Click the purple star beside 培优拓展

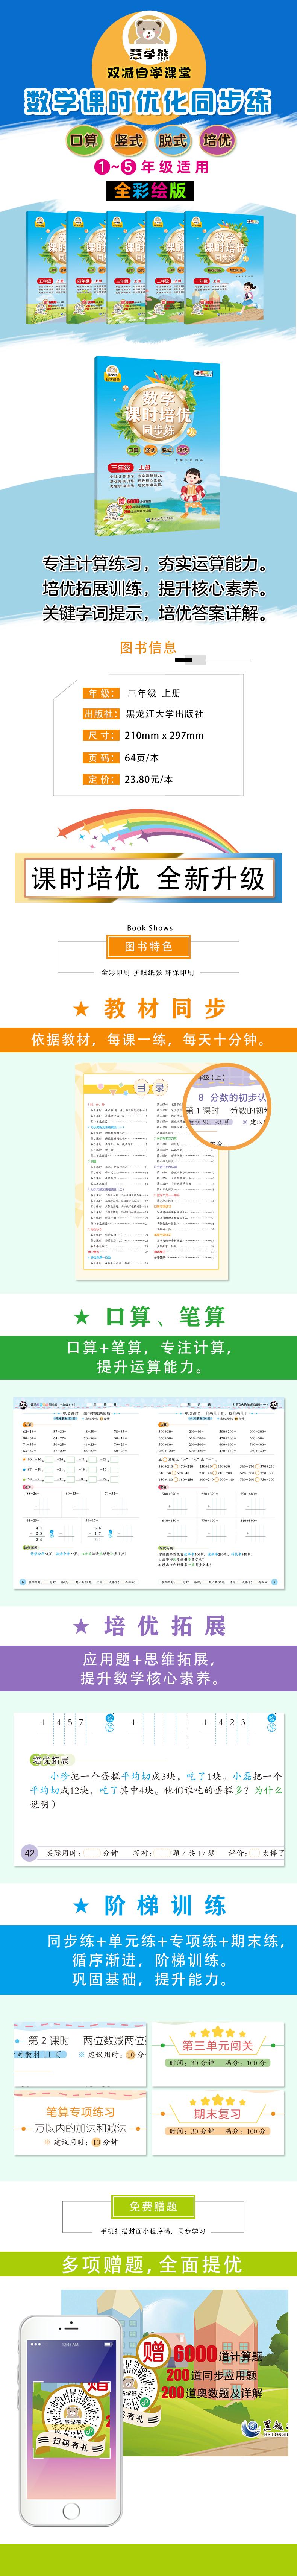pyautogui.click(x=82, y=1627)
